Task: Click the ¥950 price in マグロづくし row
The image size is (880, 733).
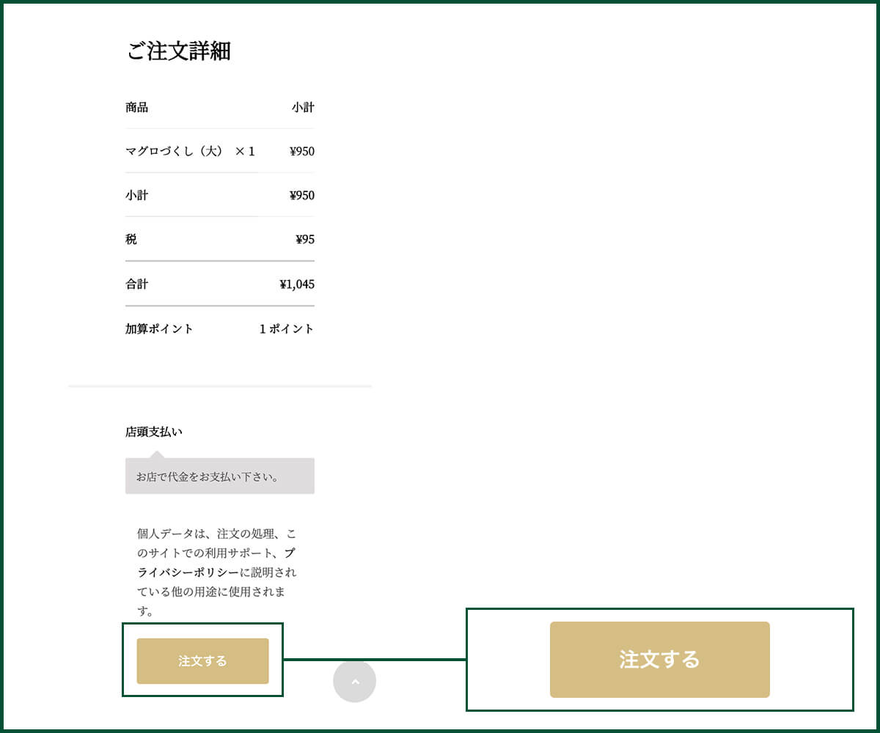Action: click(302, 151)
